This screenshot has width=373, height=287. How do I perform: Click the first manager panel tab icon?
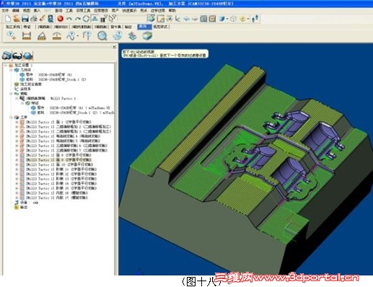(x=7, y=56)
